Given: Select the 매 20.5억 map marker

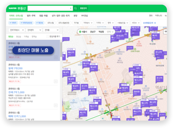Looking at the screenshot, I should coord(138,73).
